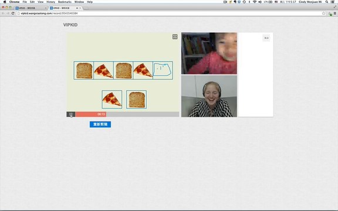Click the teacher's webcam video
The width and height of the screenshot is (338, 211).
coord(209,96)
